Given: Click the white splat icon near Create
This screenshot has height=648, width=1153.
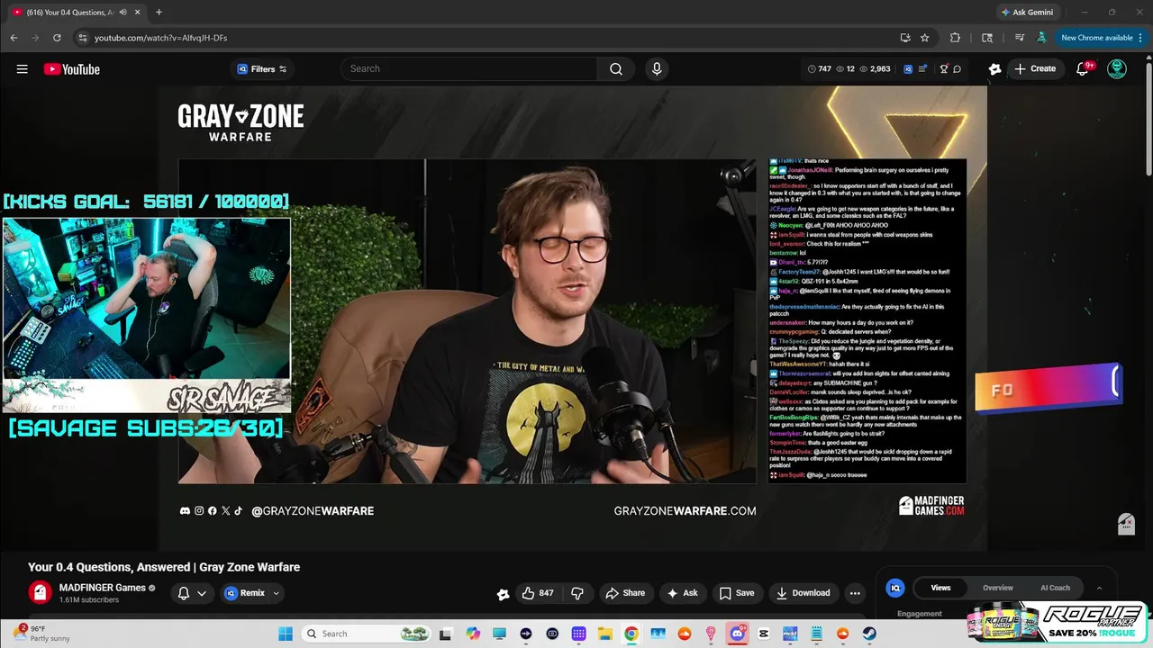Looking at the screenshot, I should click(994, 69).
